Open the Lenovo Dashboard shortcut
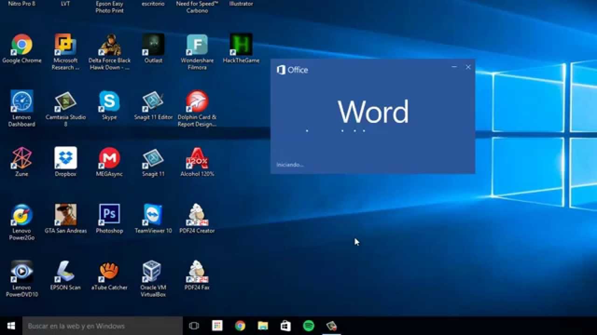 [22, 108]
